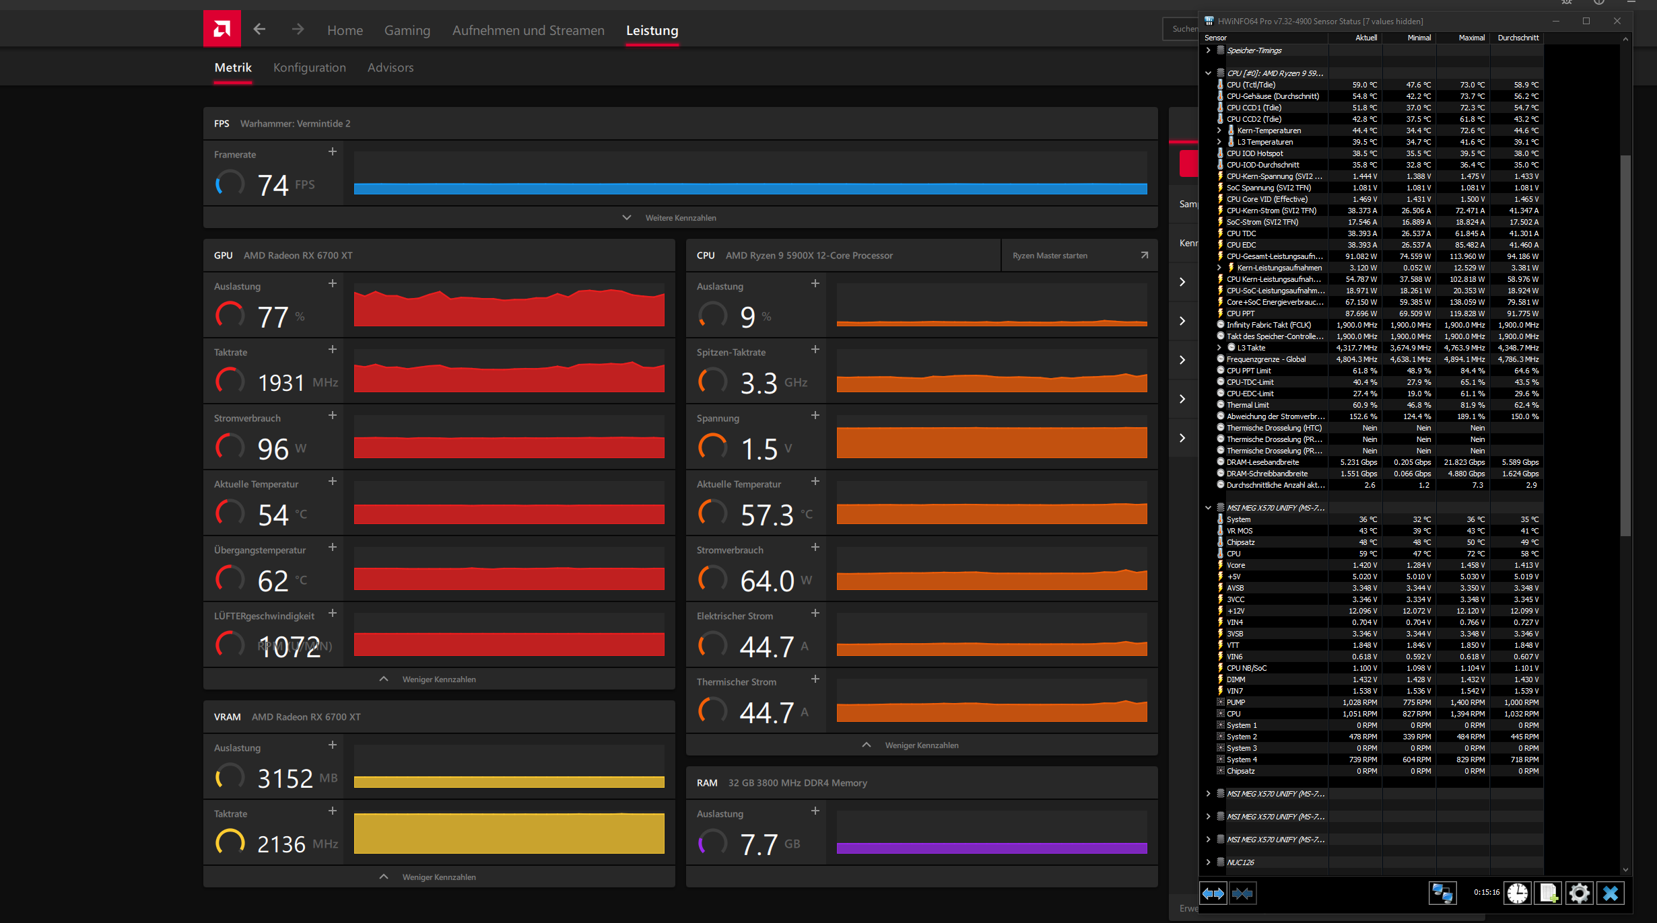Image resolution: width=1657 pixels, height=923 pixels.
Task: Click the HWiNFO vertical scrollbar down arrow
Action: click(x=1625, y=869)
